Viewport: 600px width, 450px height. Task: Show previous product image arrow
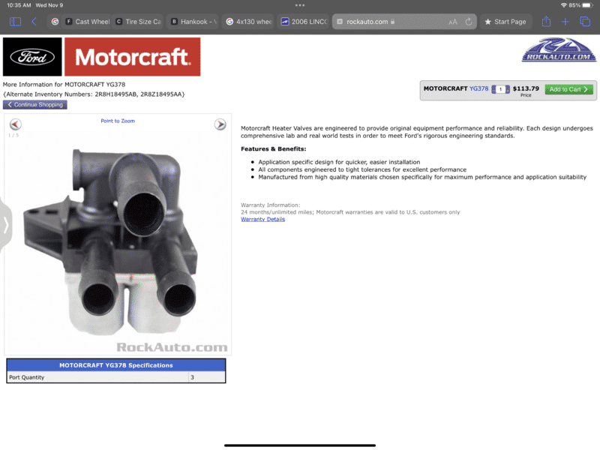(x=16, y=124)
